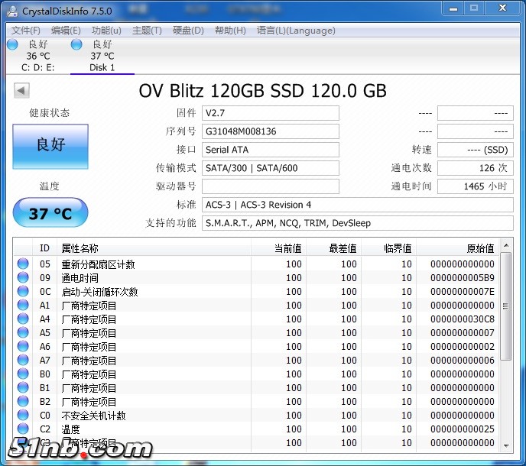Click the 37 °C temperature button
This screenshot has height=466, width=526.
50,213
